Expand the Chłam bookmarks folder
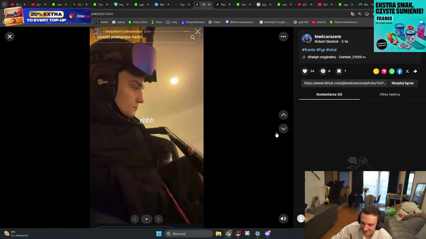Image resolution: width=426 pixels, height=239 pixels. click(214, 22)
